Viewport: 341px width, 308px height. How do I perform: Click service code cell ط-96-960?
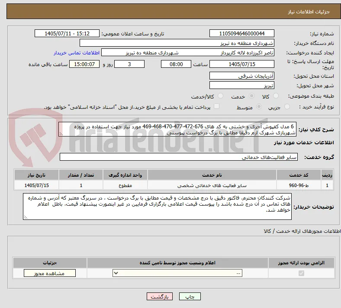(299, 185)
